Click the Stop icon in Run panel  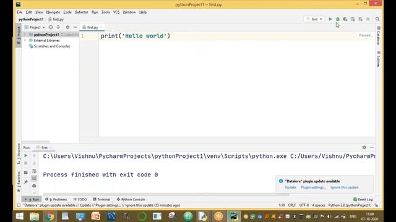coord(26,163)
